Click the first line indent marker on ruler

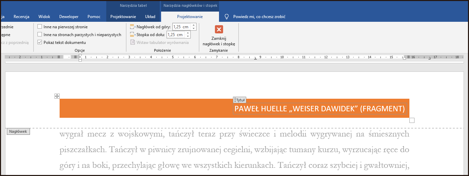click(80, 56)
